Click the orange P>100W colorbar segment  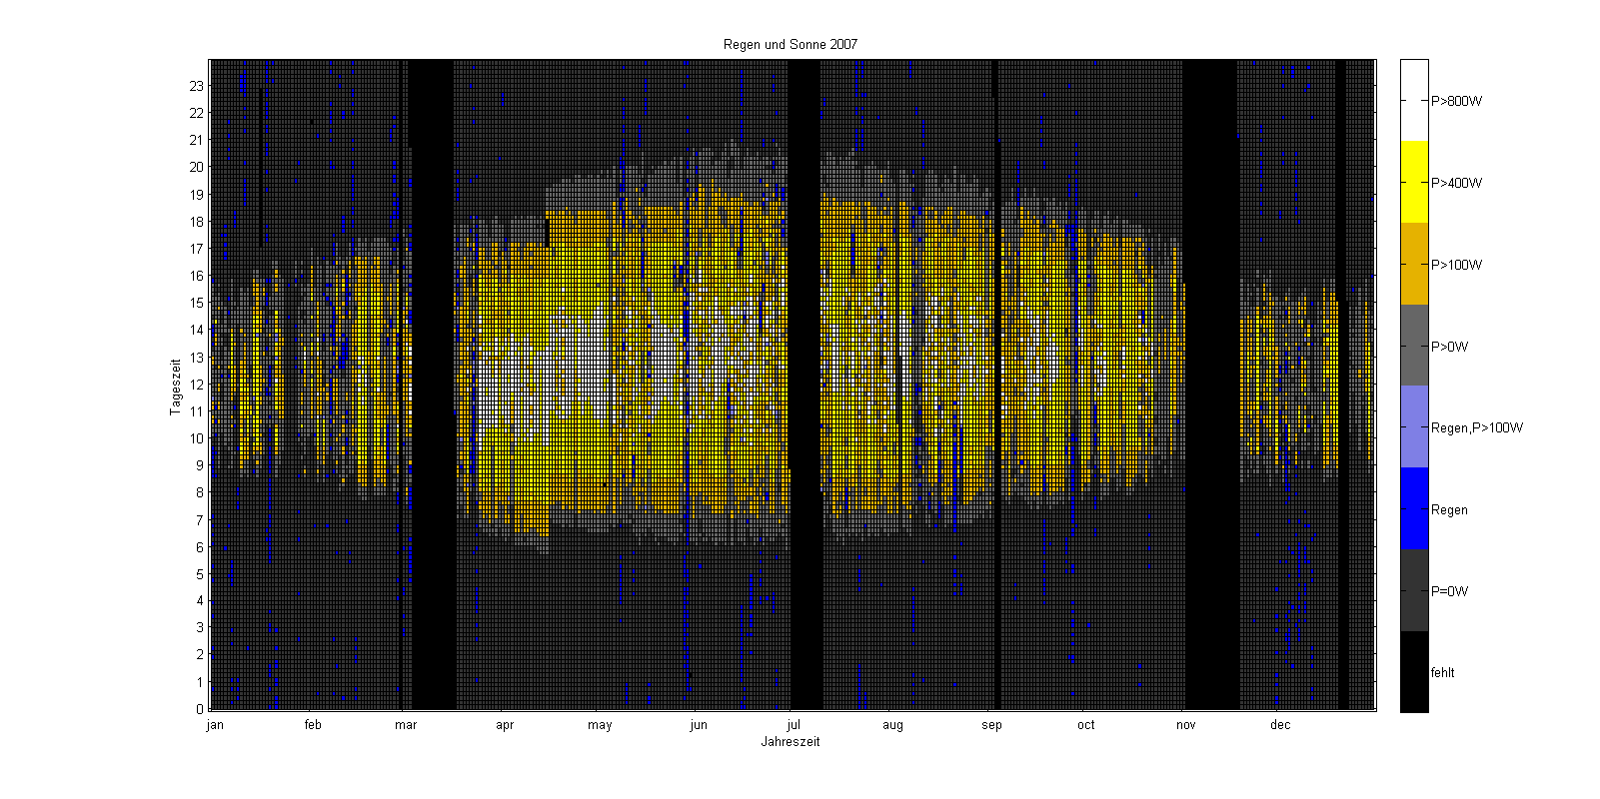tap(1414, 264)
